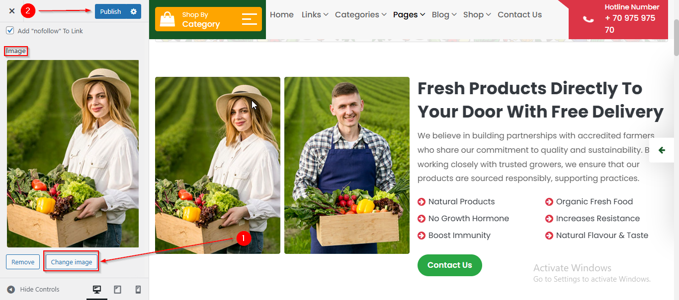The image size is (679, 300).
Task: Click the hotline phone icon
Action: click(x=588, y=19)
